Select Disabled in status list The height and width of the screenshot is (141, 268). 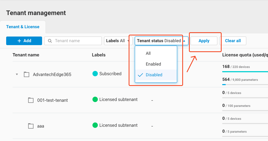pyautogui.click(x=156, y=75)
